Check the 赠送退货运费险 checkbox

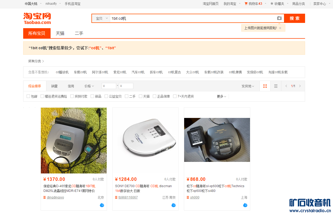tap(42, 96)
